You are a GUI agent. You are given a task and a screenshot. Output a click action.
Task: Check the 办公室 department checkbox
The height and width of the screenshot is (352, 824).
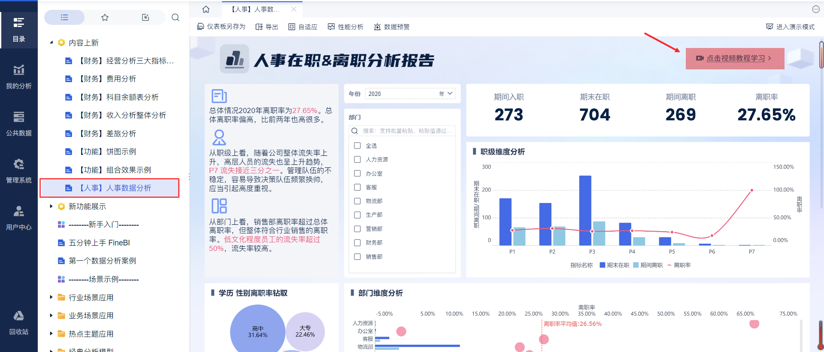[x=357, y=173]
